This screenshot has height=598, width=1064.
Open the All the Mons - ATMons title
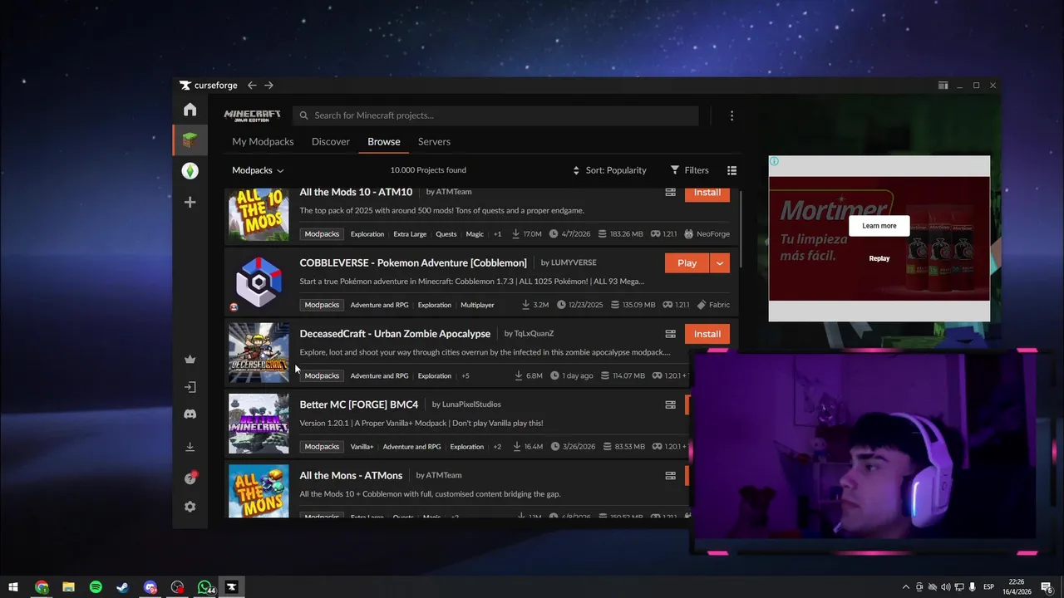point(351,476)
